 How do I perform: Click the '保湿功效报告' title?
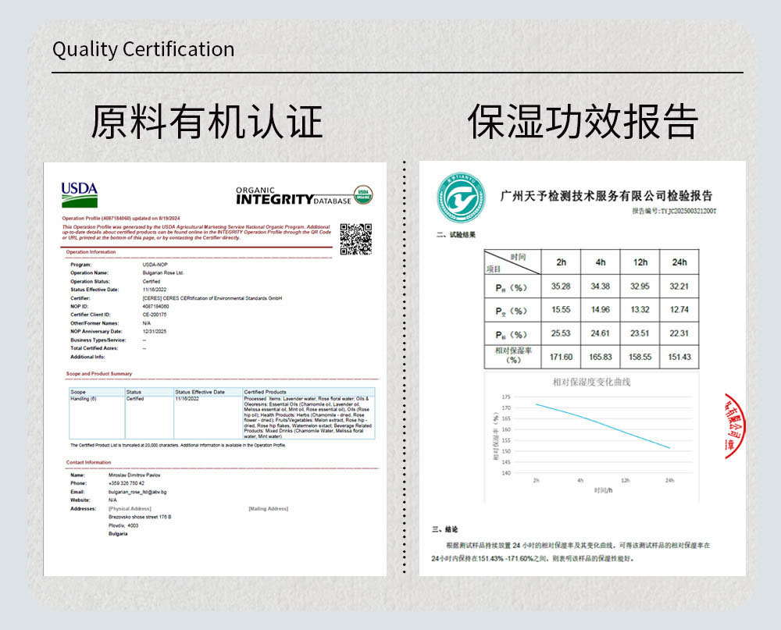tap(583, 122)
